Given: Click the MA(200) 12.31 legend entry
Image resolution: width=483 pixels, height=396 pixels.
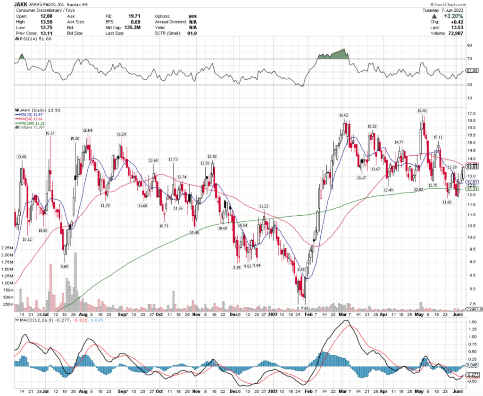Looking at the screenshot, I should pos(30,123).
